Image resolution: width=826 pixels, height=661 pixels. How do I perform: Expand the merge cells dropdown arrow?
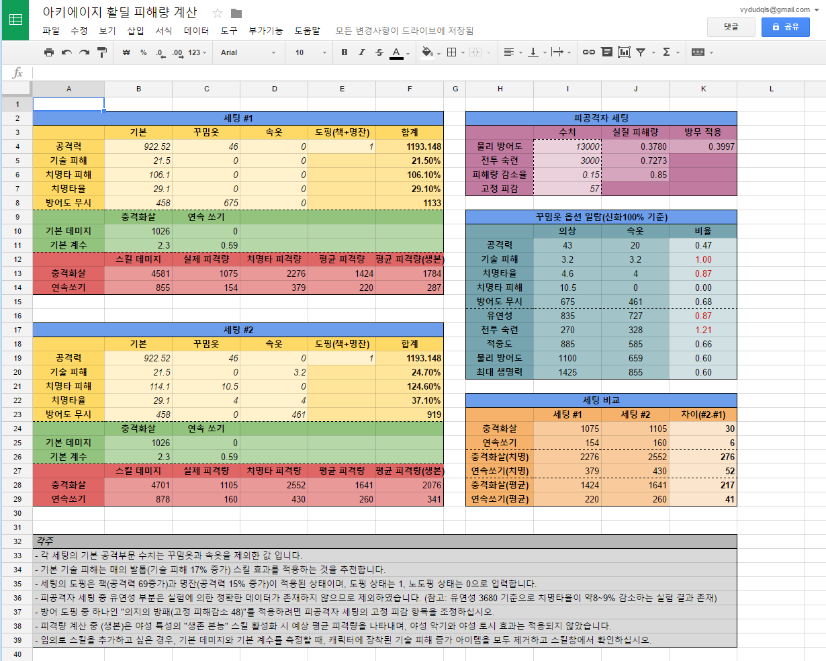tap(488, 53)
